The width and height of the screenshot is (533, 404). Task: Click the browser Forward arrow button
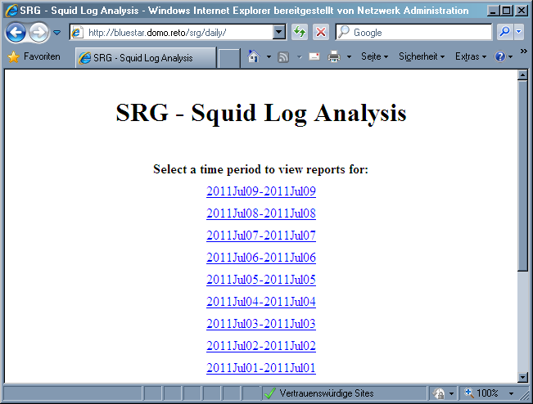(38, 33)
